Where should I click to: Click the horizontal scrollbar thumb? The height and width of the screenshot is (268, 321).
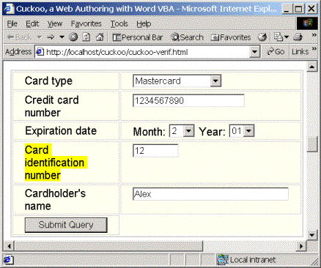[x=108, y=246]
